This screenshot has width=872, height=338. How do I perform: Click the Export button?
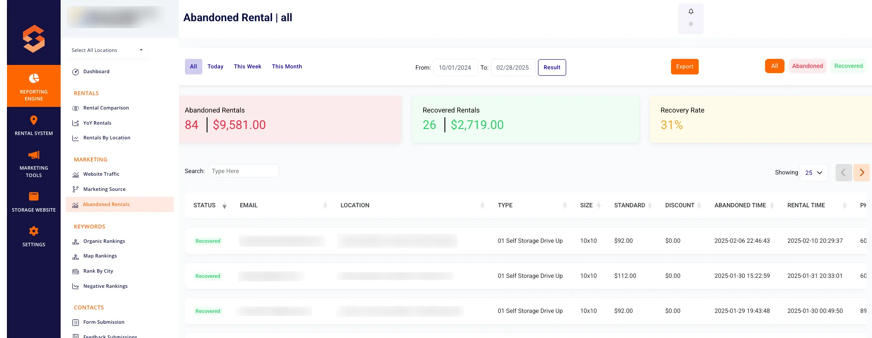pyautogui.click(x=684, y=67)
